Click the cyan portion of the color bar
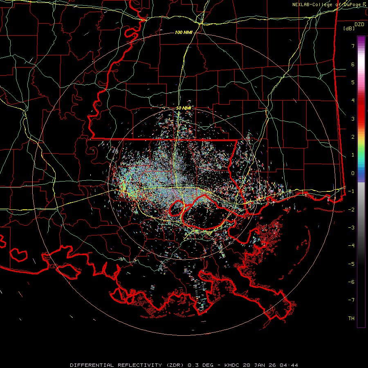Viewport: 368px width, 368px height. click(x=361, y=162)
